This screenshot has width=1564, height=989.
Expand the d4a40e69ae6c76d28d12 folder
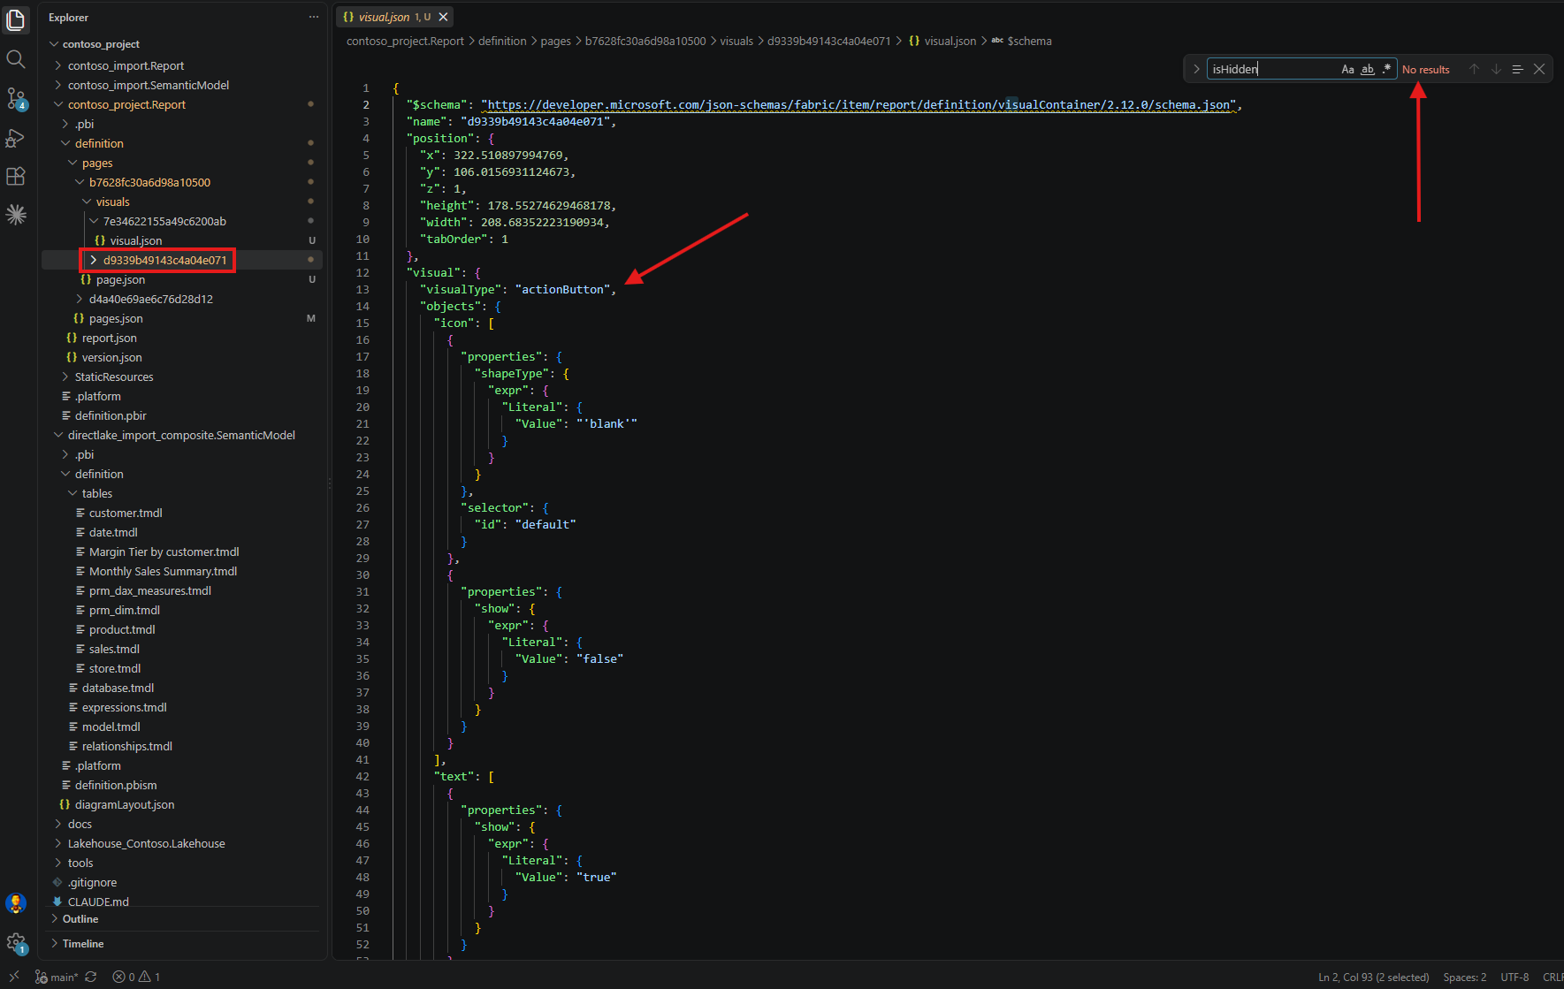click(x=150, y=299)
